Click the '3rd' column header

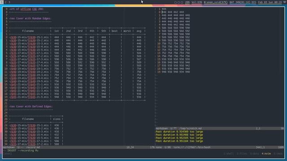[x=80, y=31]
